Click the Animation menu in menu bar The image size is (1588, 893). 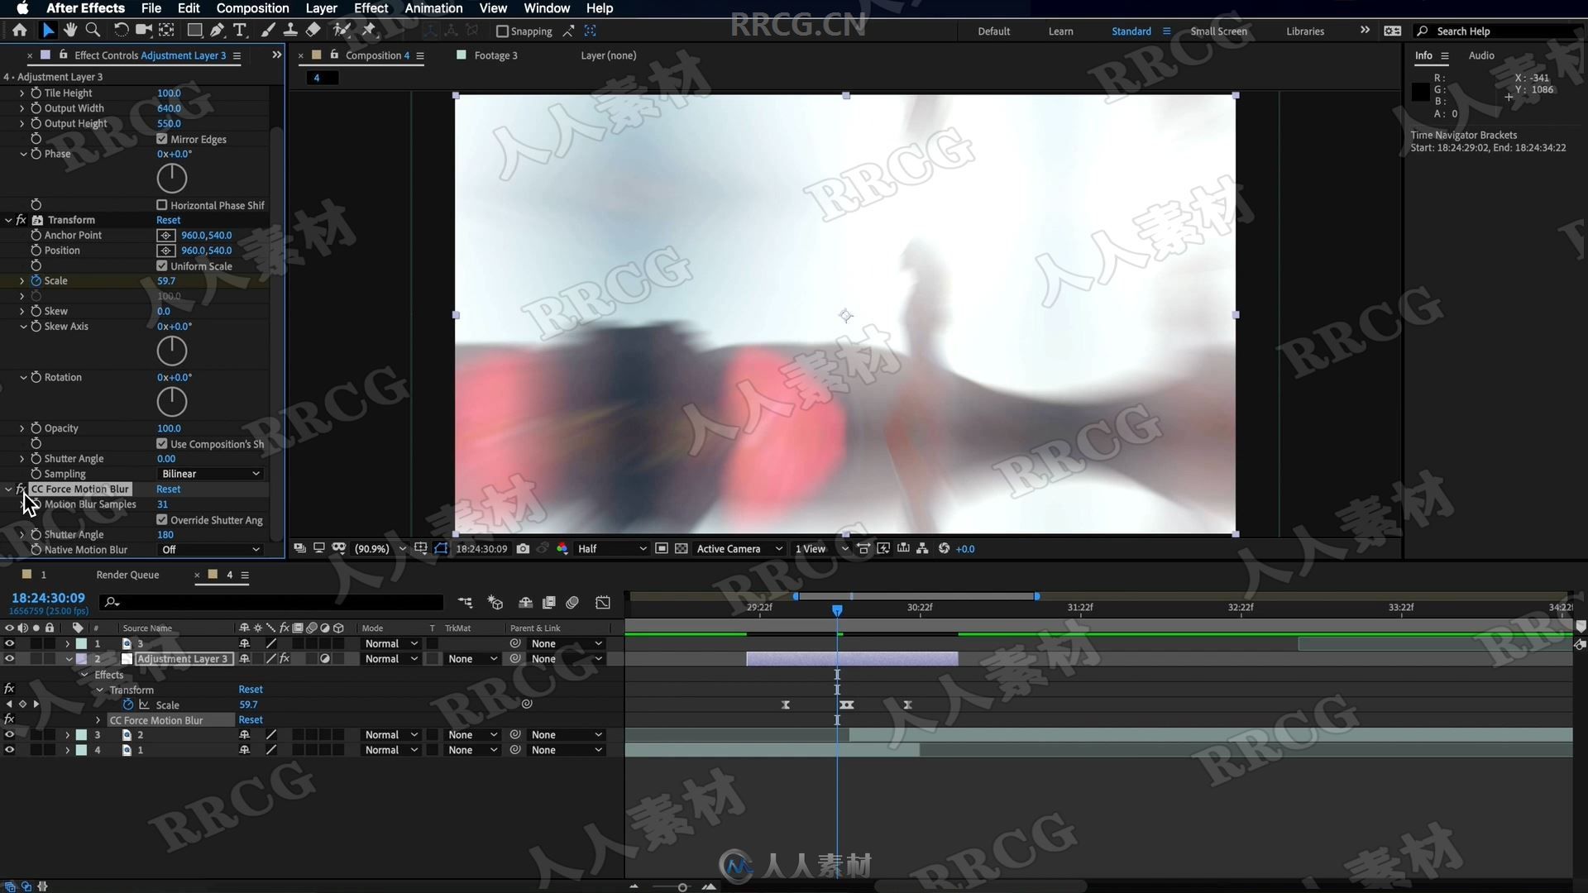[434, 7]
